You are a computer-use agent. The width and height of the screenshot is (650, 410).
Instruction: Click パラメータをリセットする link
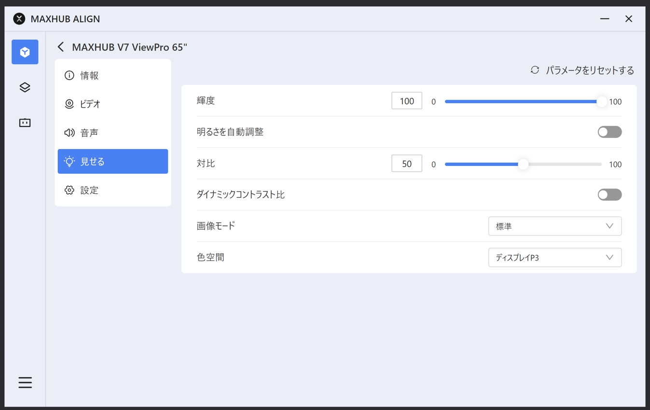pyautogui.click(x=590, y=70)
